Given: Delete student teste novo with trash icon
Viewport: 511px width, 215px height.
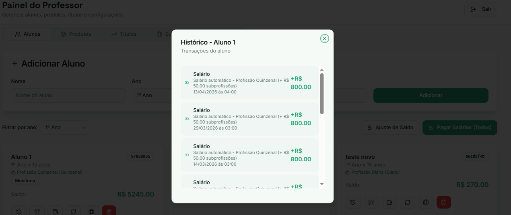Looking at the screenshot, I should [x=444, y=202].
